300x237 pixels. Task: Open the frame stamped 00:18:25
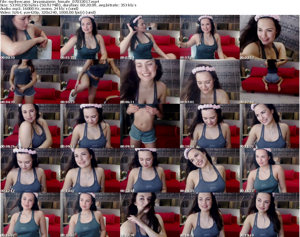tap(210, 215)
